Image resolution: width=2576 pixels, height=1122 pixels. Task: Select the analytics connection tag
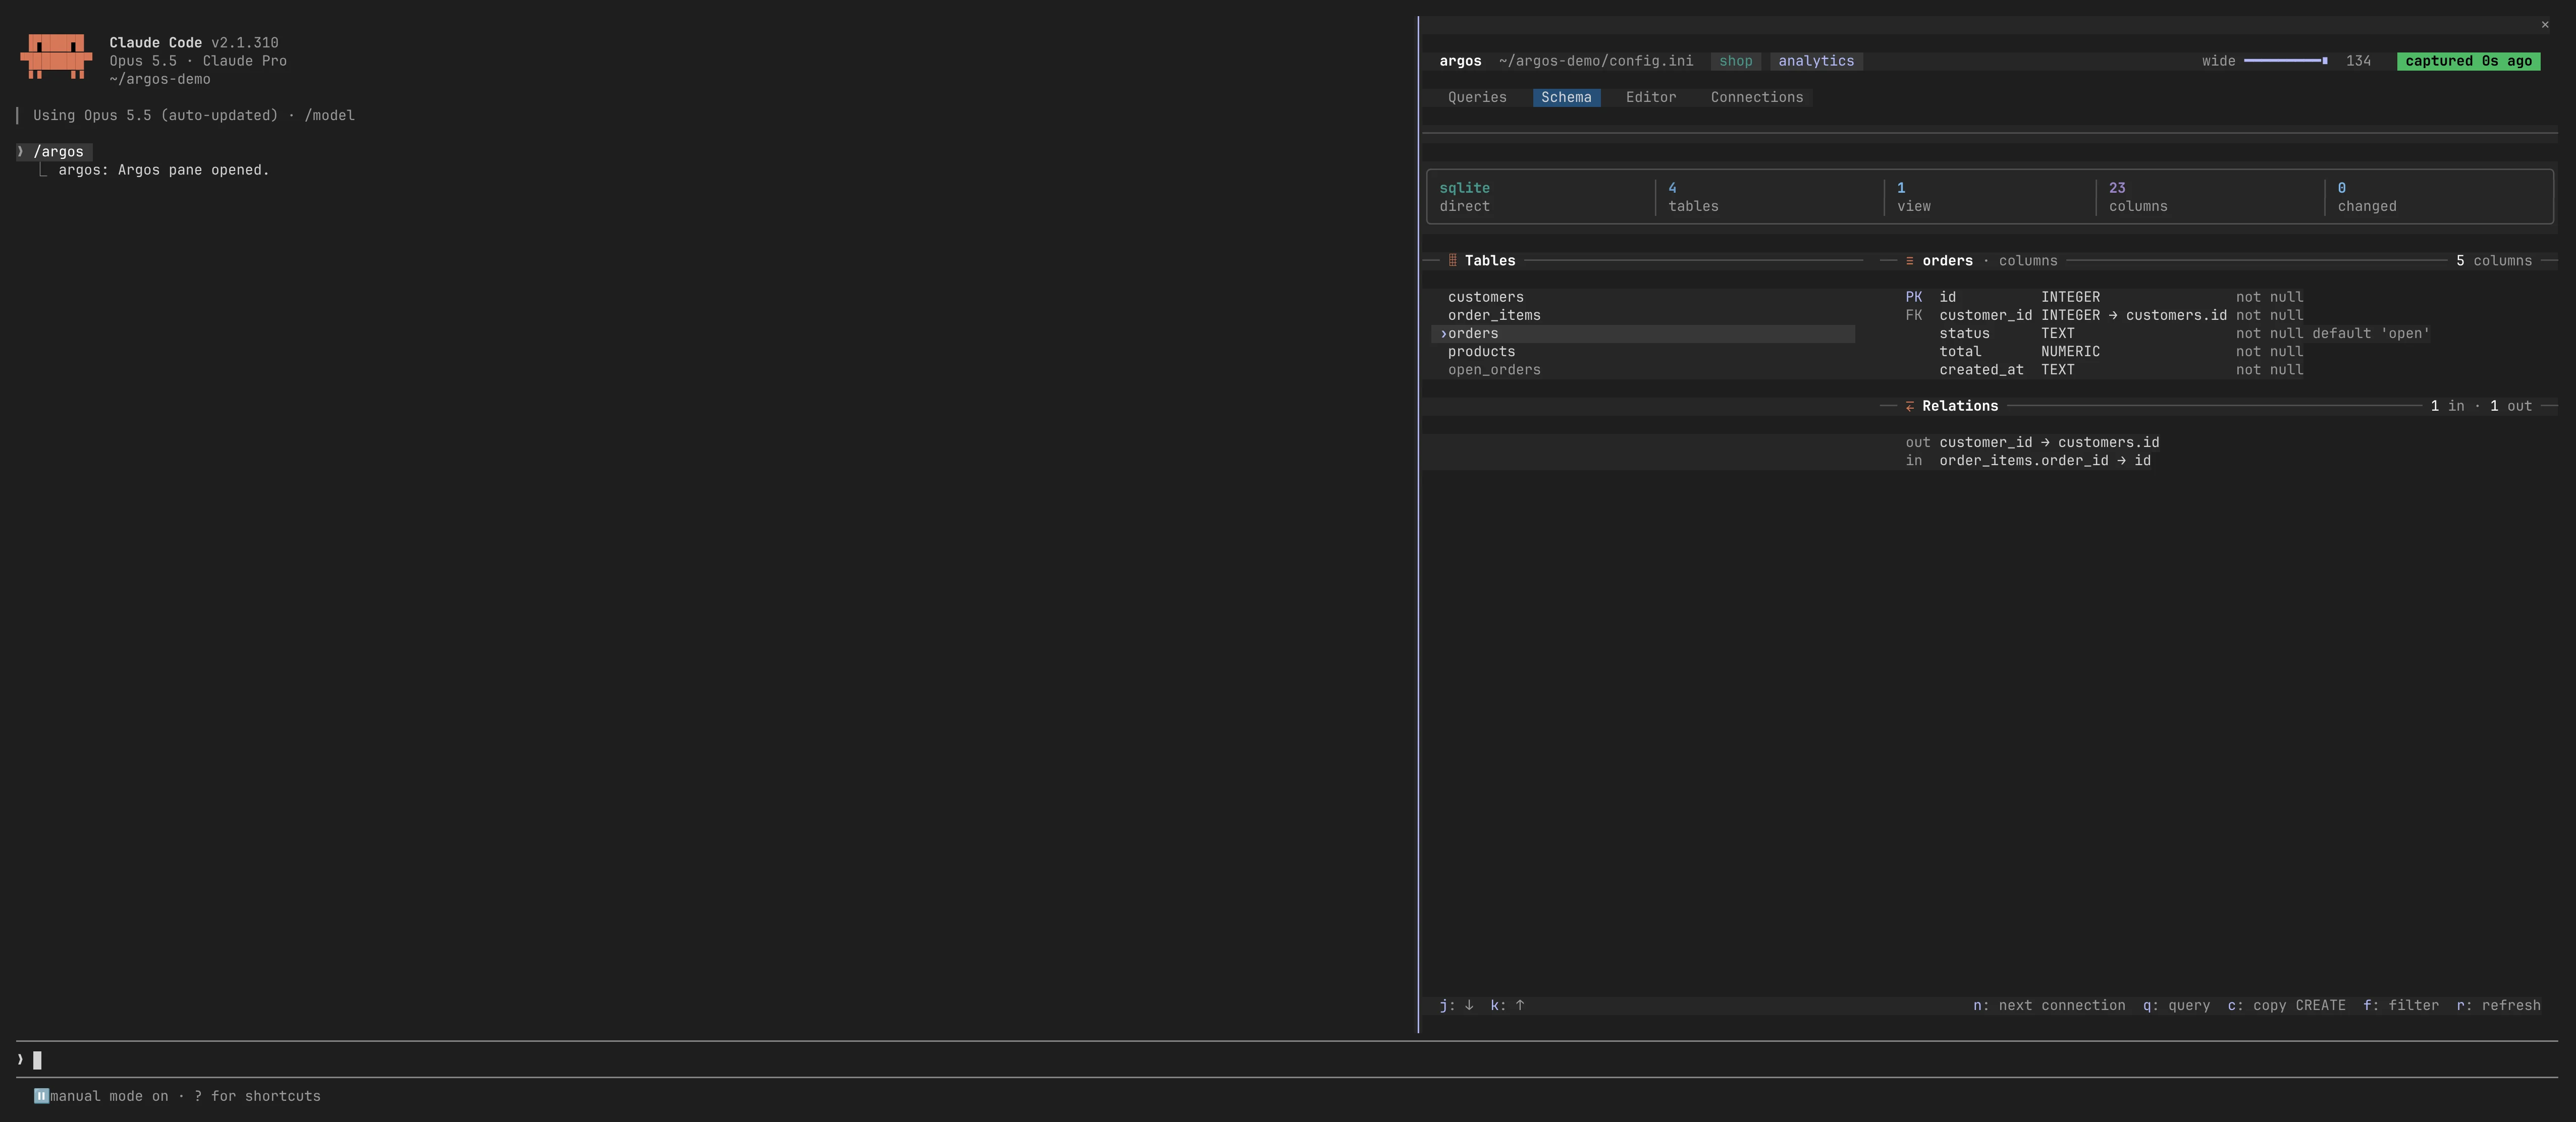pyautogui.click(x=1816, y=61)
